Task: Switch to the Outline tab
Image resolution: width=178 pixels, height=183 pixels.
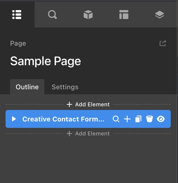Action: (x=27, y=87)
